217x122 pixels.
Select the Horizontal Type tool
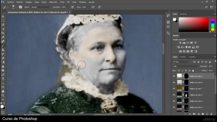click(x=3, y=79)
